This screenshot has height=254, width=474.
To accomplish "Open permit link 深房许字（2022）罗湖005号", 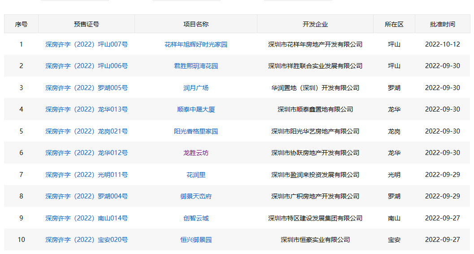I will click(87, 88).
